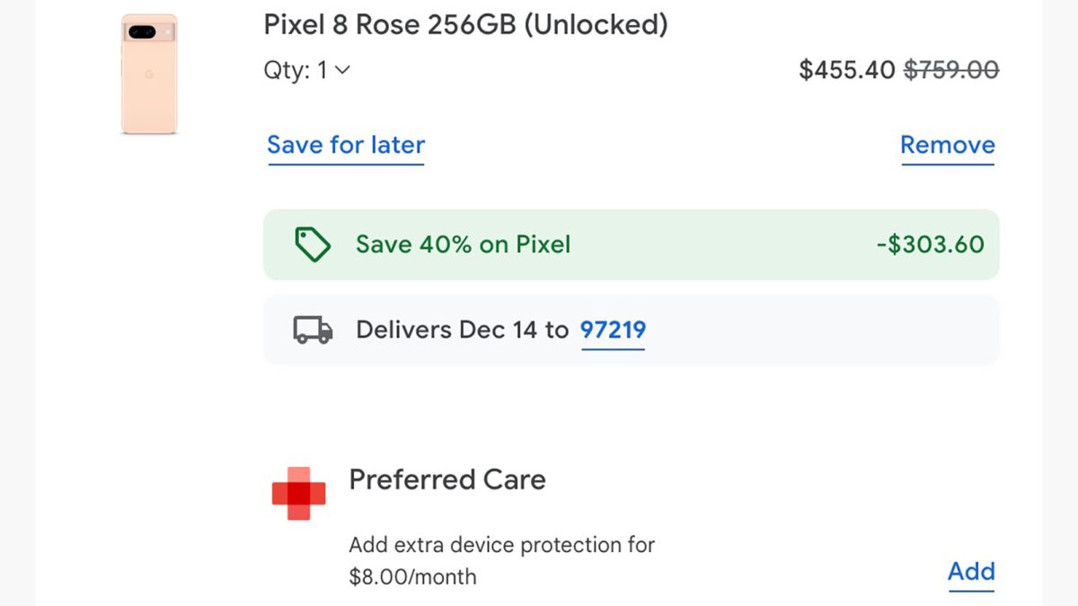Open the Pixel 8 Rose 256GB product title
The image size is (1078, 606).
pyautogui.click(x=465, y=25)
